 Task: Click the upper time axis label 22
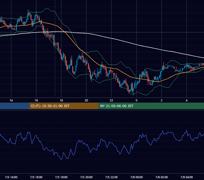pos(111,100)
